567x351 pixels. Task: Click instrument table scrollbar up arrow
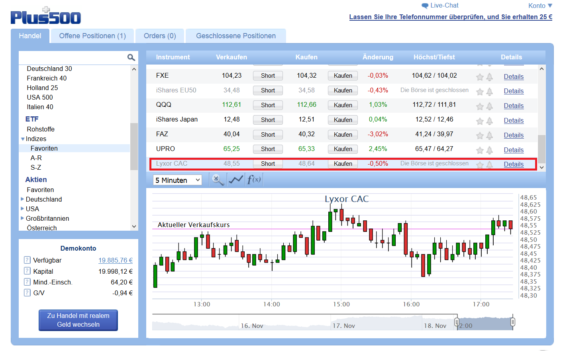click(x=541, y=69)
